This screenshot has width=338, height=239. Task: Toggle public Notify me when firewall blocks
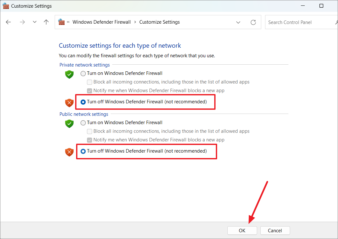[90, 140]
